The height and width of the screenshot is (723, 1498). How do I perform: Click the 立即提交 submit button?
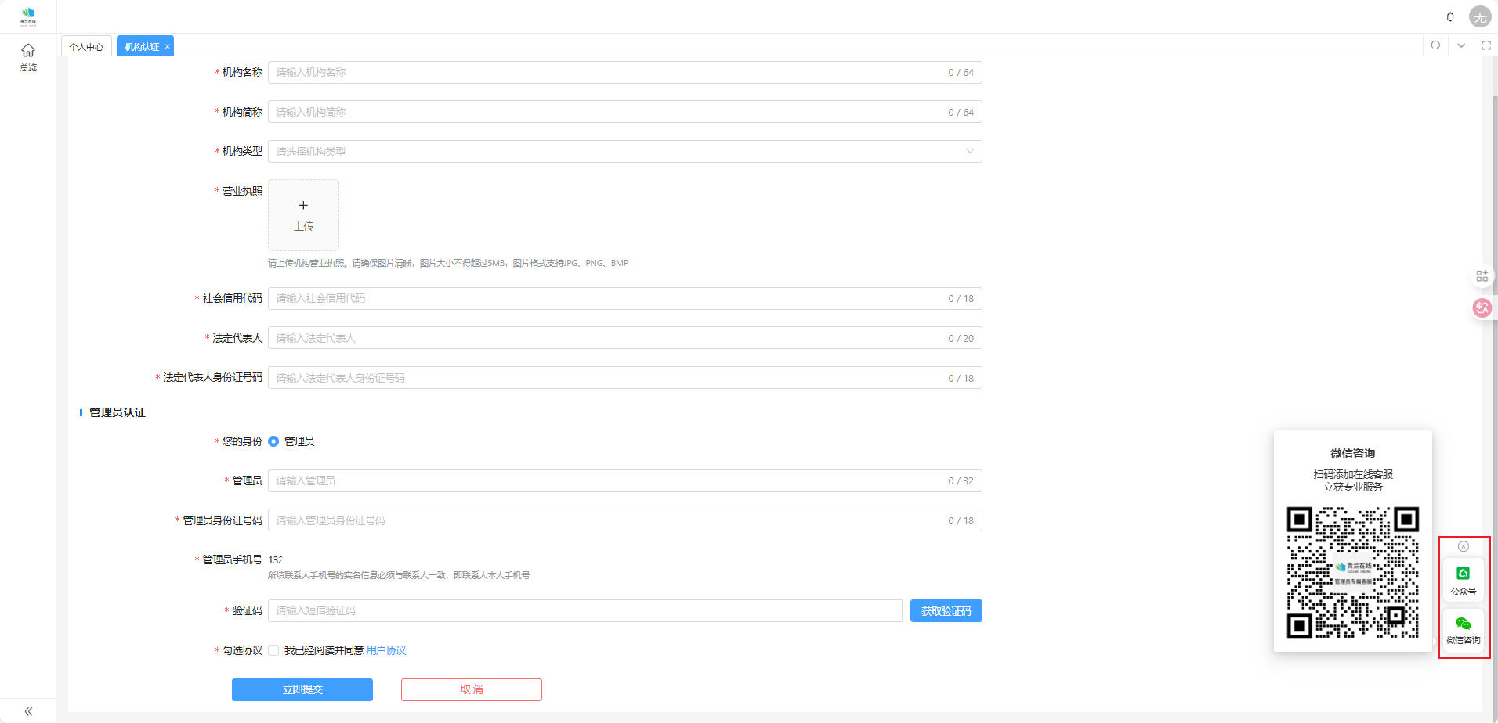302,689
